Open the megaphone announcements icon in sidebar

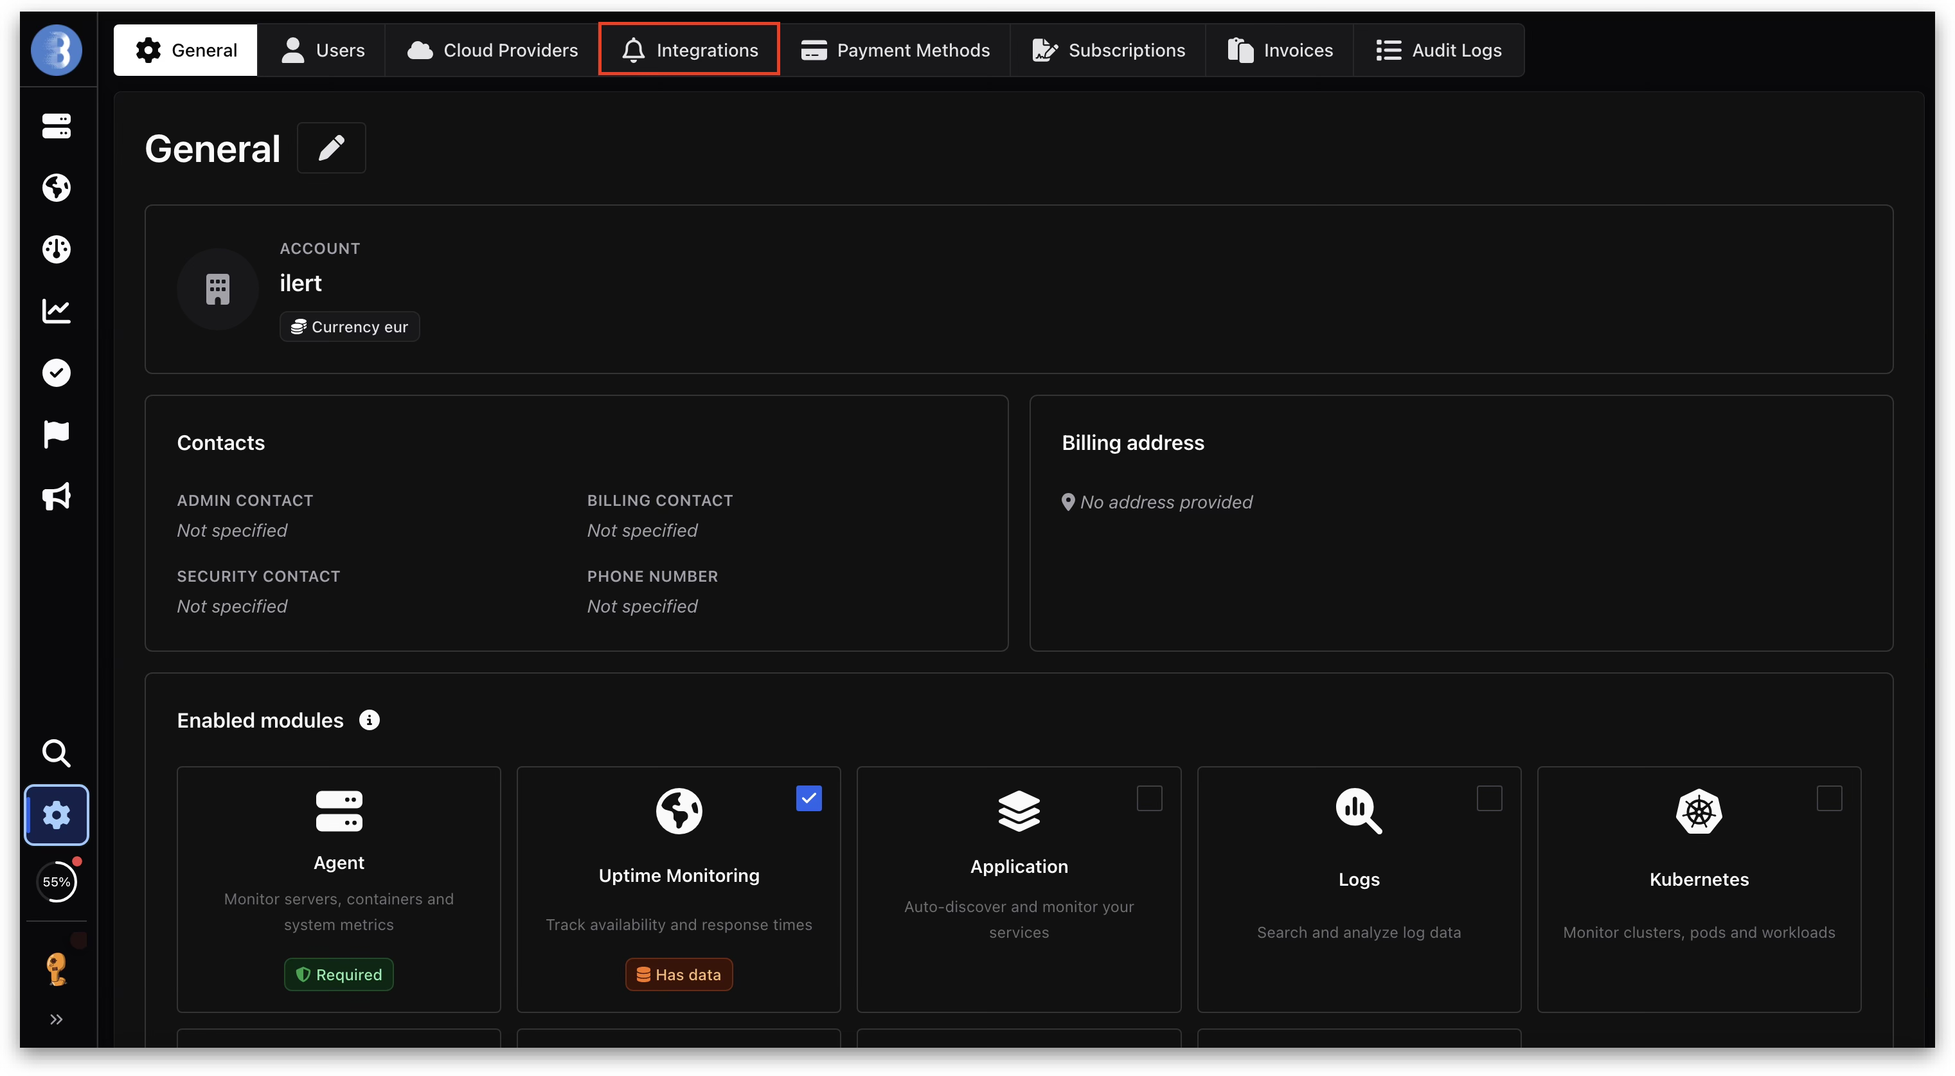pos(56,496)
